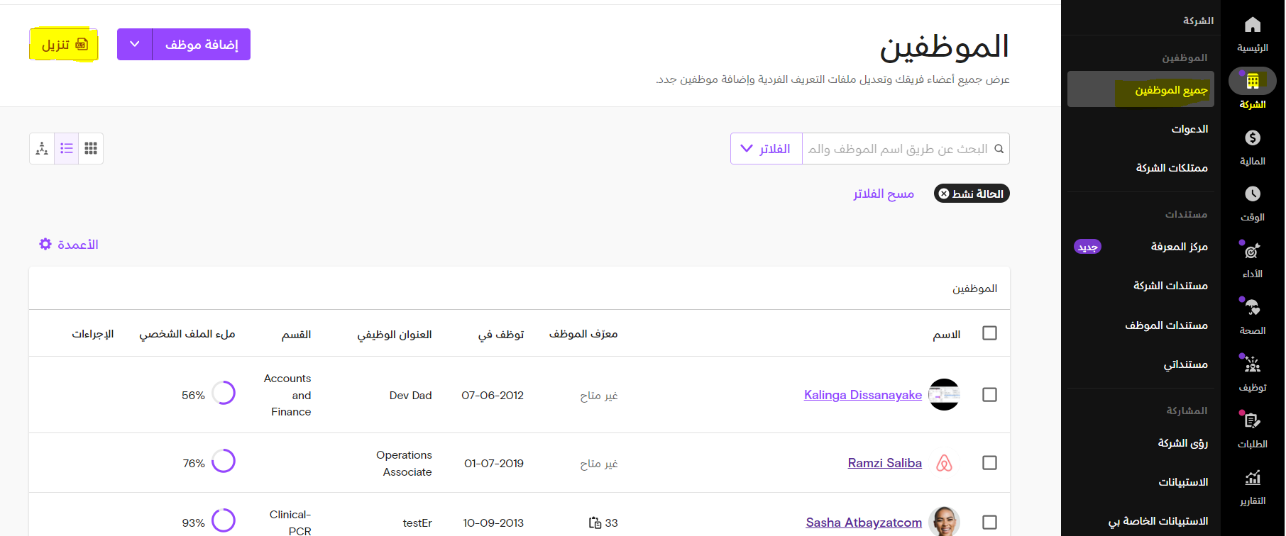1286x536 pixels.
Task: Select the list view icon
Action: point(67,148)
